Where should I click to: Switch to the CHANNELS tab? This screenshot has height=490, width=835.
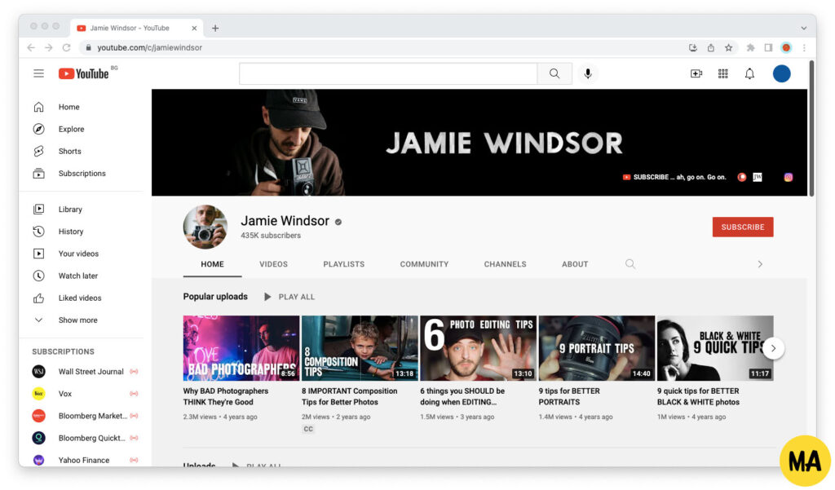pyautogui.click(x=505, y=264)
